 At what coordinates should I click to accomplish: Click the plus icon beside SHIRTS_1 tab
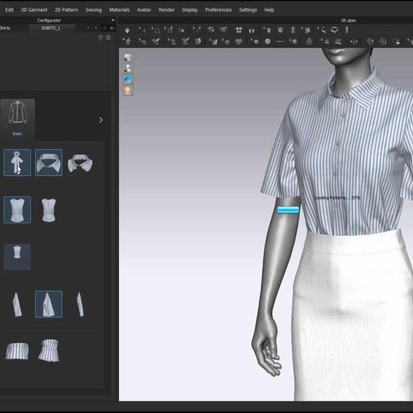[104, 28]
